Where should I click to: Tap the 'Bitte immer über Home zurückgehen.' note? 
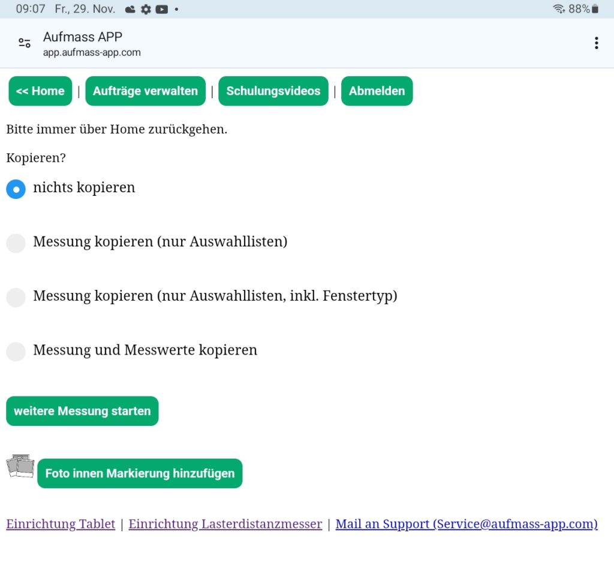pos(117,129)
